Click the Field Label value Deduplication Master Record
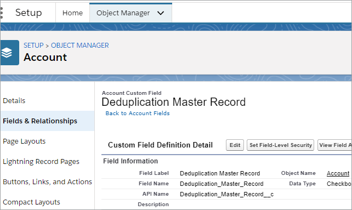Image resolution: width=352 pixels, height=210 pixels. point(220,173)
